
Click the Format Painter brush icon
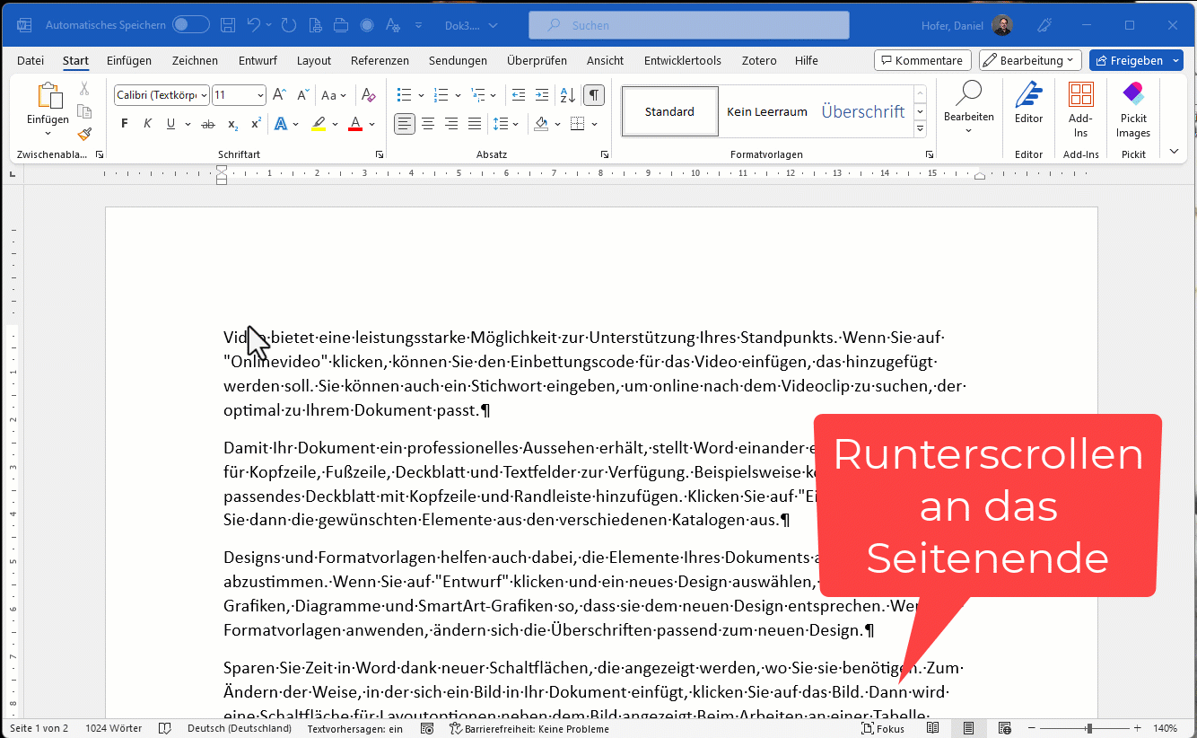(84, 134)
